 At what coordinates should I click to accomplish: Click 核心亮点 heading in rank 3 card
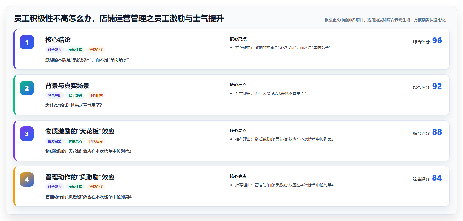point(238,131)
